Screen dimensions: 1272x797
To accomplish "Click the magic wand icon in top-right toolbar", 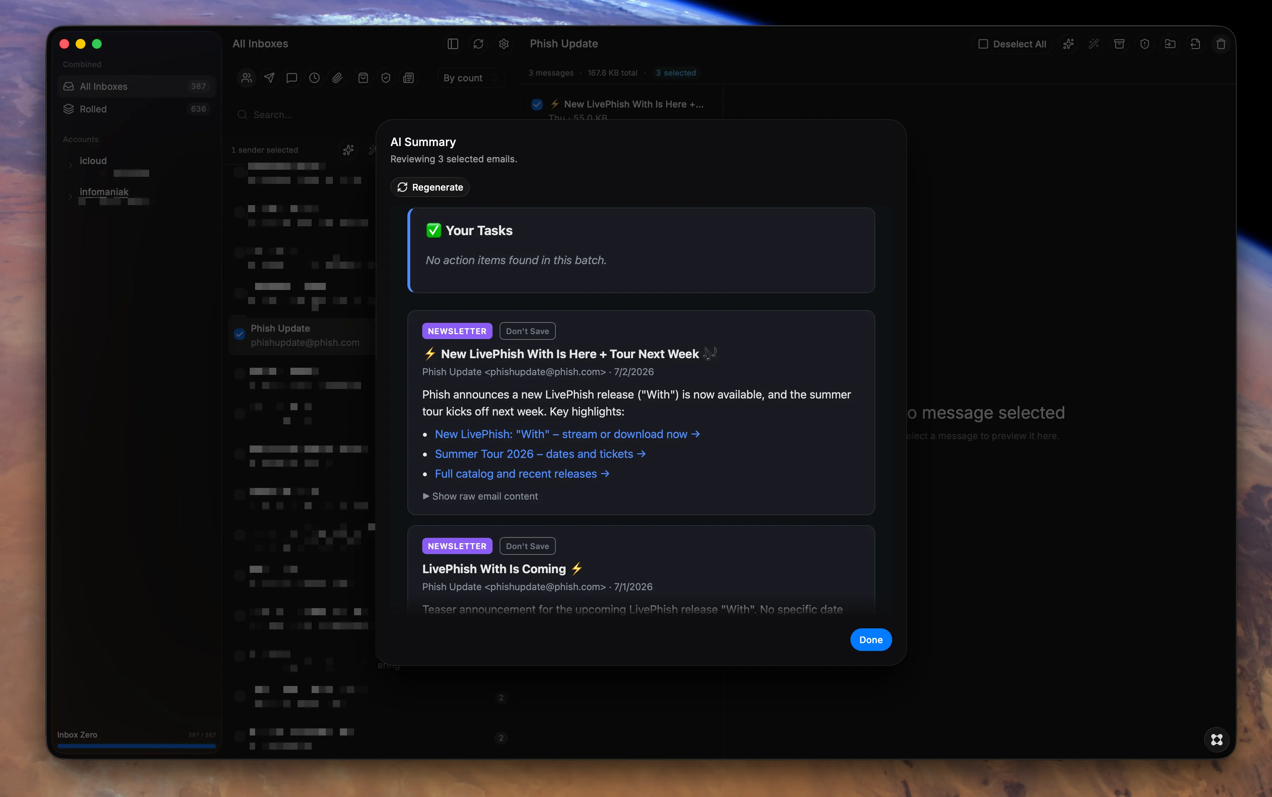I will 1094,44.
